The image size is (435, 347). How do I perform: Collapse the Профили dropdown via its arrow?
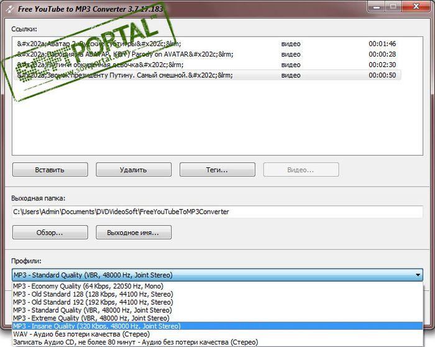[417, 275]
